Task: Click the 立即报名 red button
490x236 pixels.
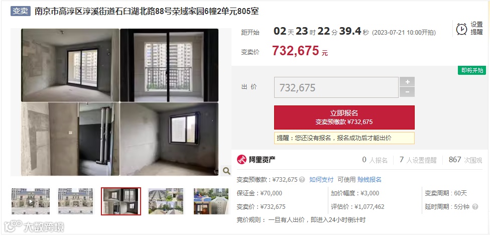Action: tap(344, 117)
